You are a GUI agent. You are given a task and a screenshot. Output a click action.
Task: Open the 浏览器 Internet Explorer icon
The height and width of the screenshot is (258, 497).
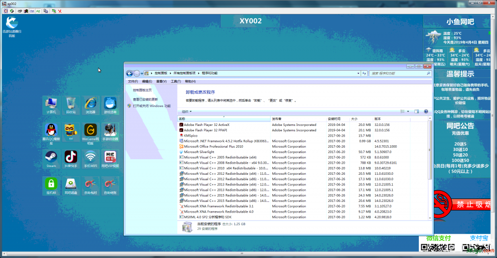point(90,106)
